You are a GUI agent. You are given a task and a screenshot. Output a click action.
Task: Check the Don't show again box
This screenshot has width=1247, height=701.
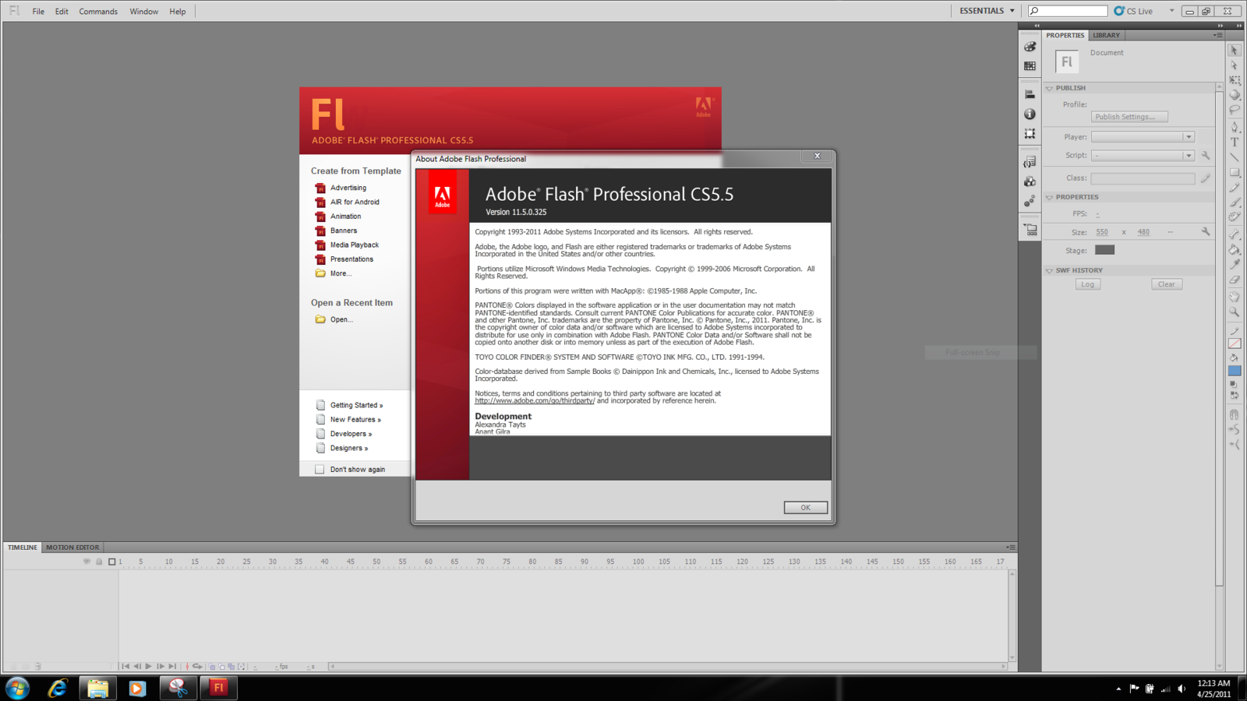tap(320, 469)
